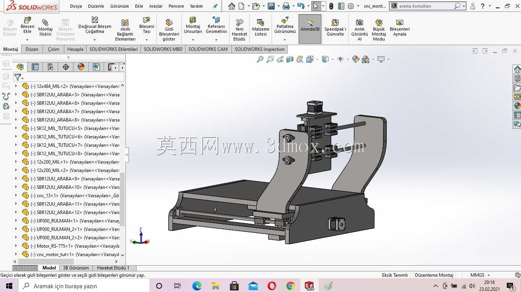
Task: Click the Zoom to Fit magnifier icon
Action: tap(260, 59)
